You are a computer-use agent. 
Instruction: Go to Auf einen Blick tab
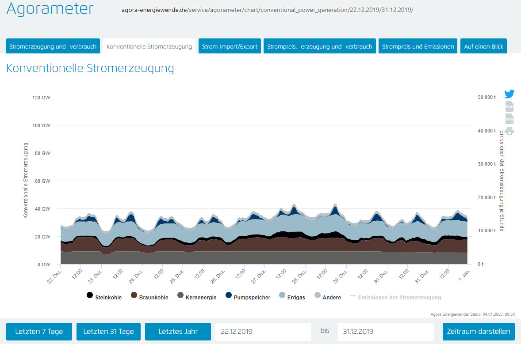click(x=483, y=46)
